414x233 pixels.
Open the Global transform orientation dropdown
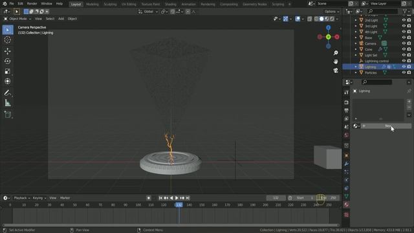(148, 12)
